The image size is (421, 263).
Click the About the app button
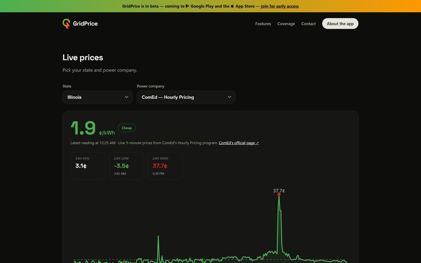point(340,24)
